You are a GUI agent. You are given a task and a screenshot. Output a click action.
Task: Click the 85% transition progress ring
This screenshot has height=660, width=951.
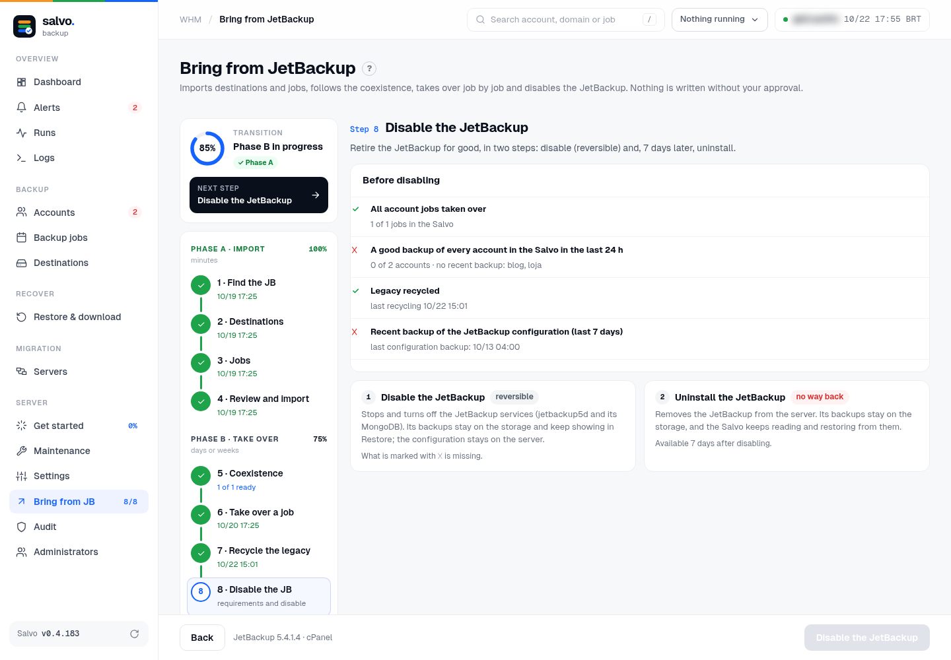[207, 148]
